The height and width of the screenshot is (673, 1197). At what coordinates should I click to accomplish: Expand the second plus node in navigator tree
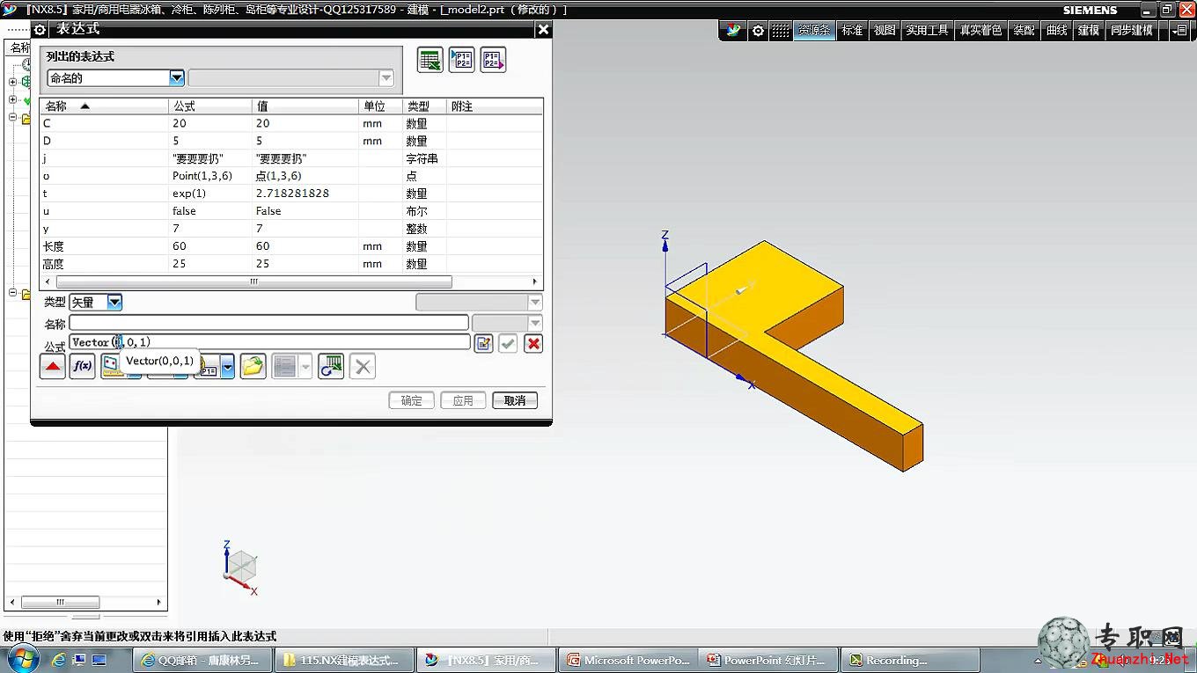click(x=12, y=99)
